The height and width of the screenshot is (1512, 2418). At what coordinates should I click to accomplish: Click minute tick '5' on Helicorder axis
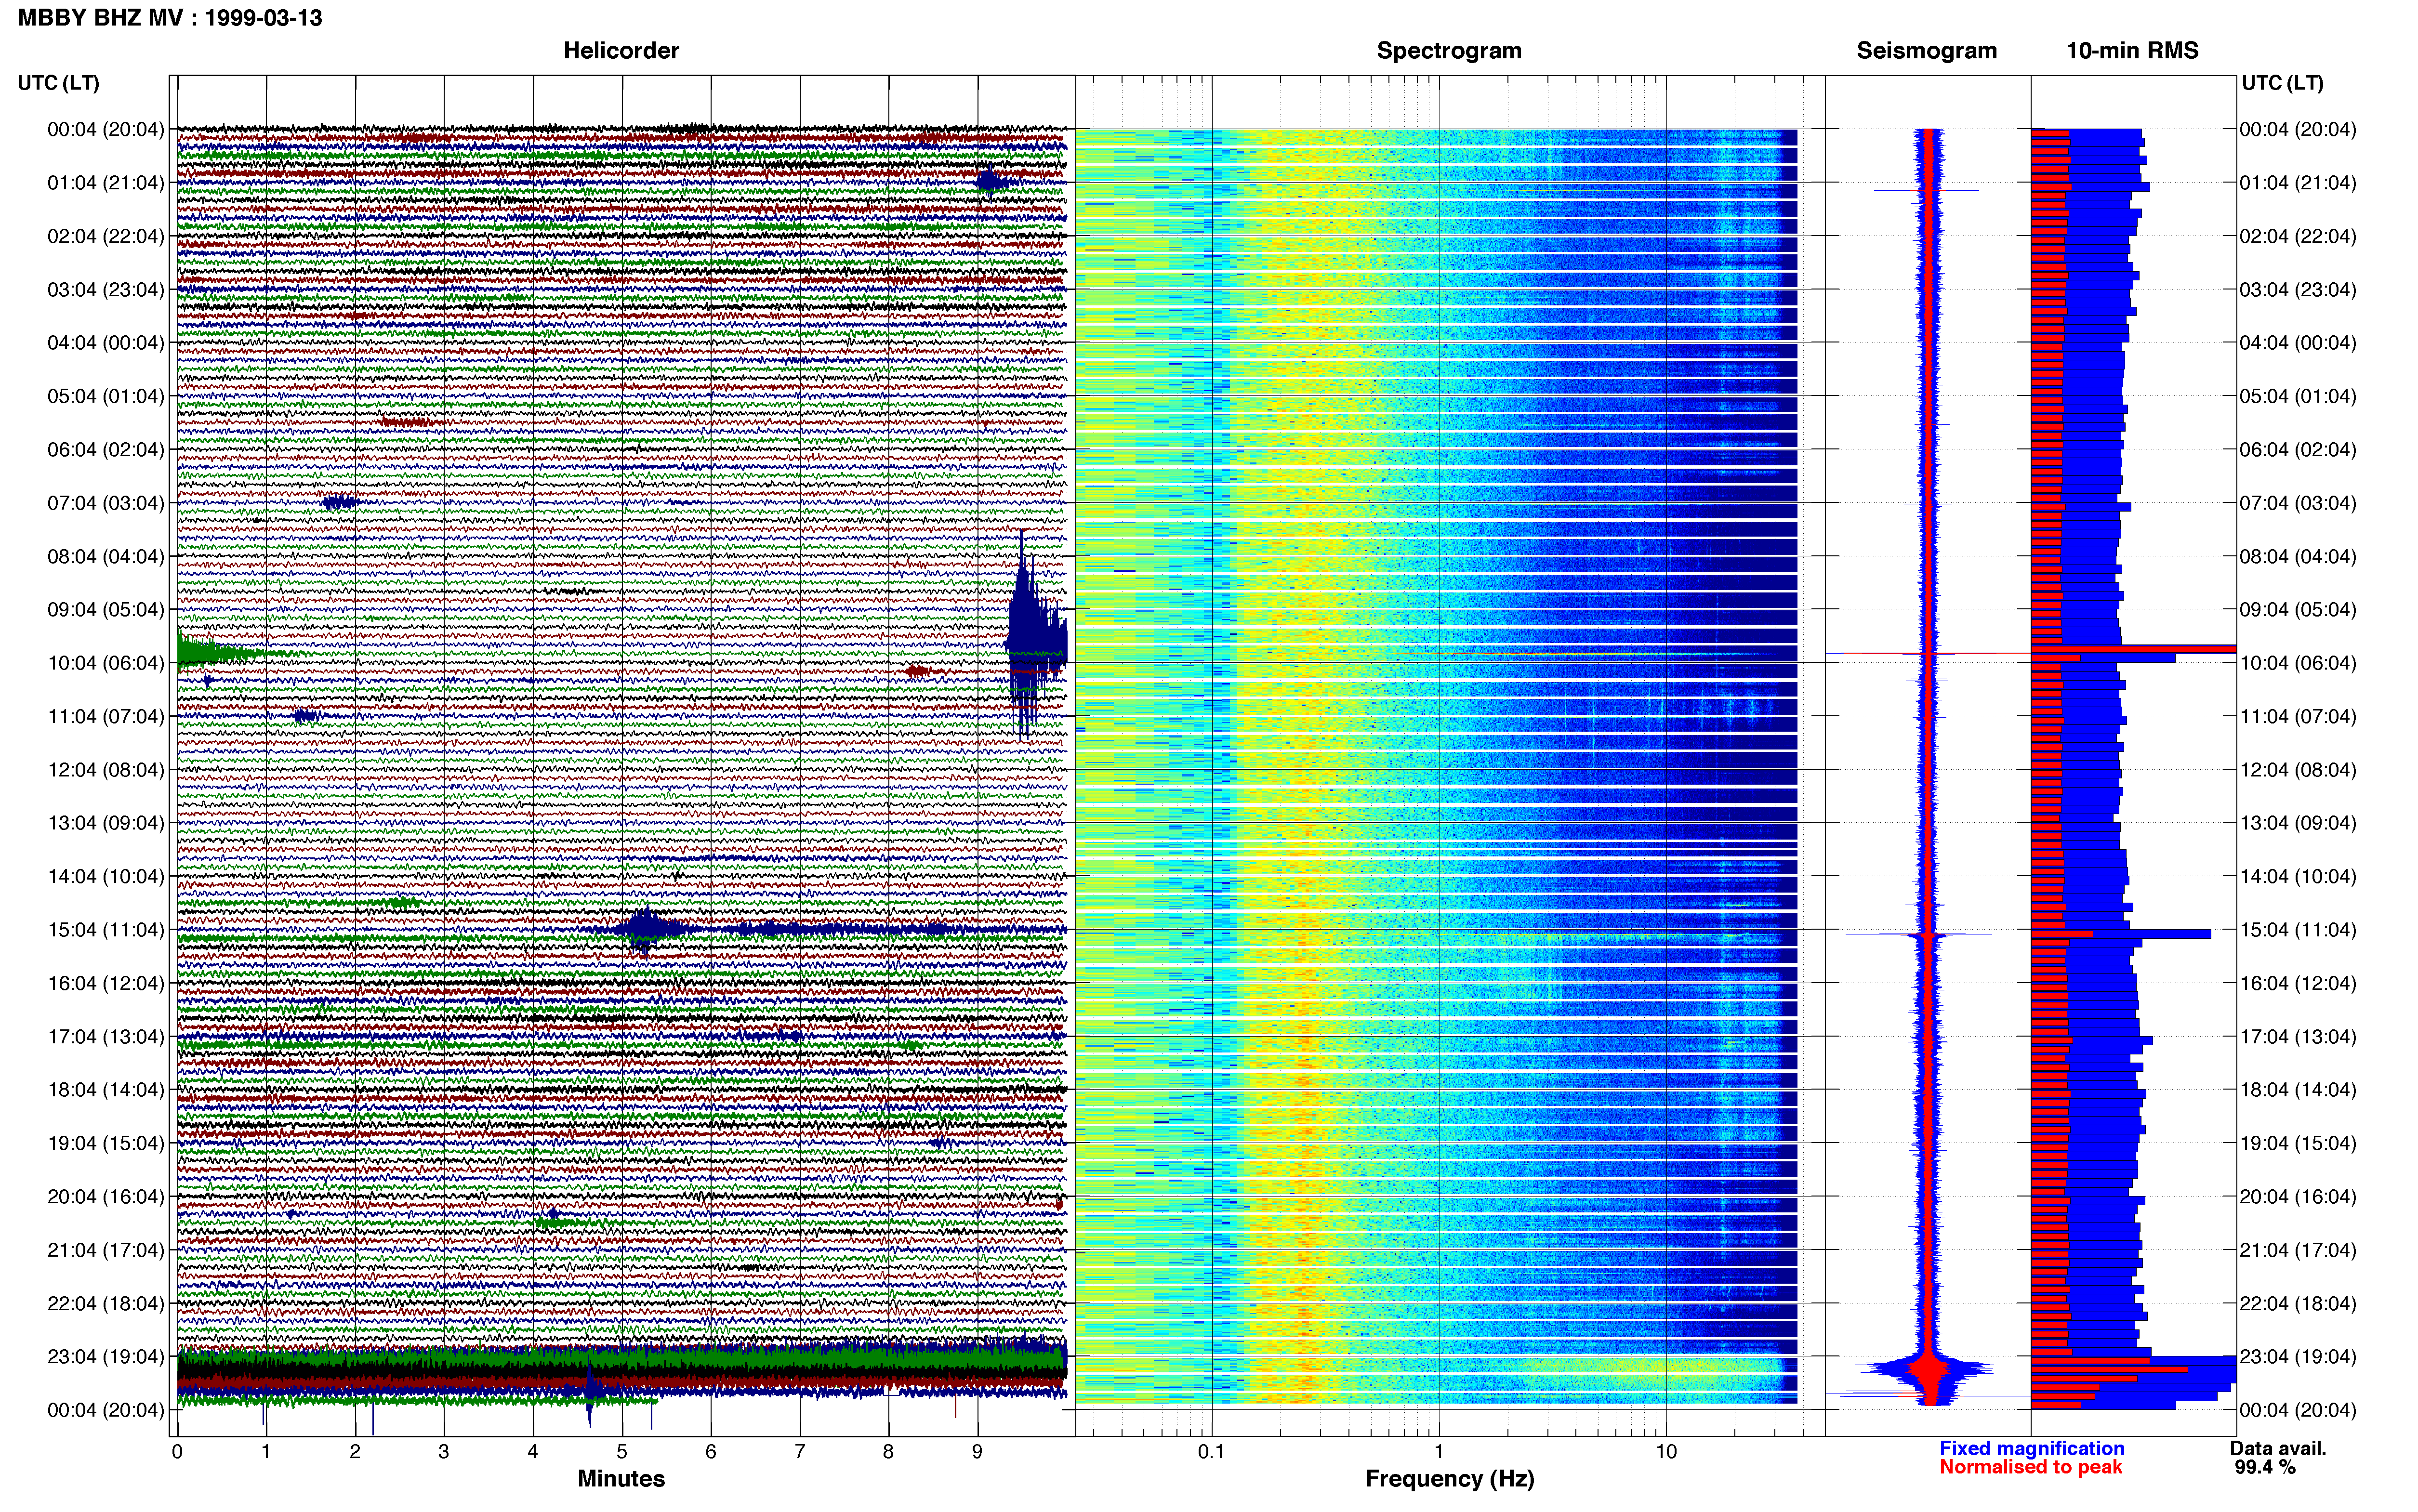[622, 1452]
